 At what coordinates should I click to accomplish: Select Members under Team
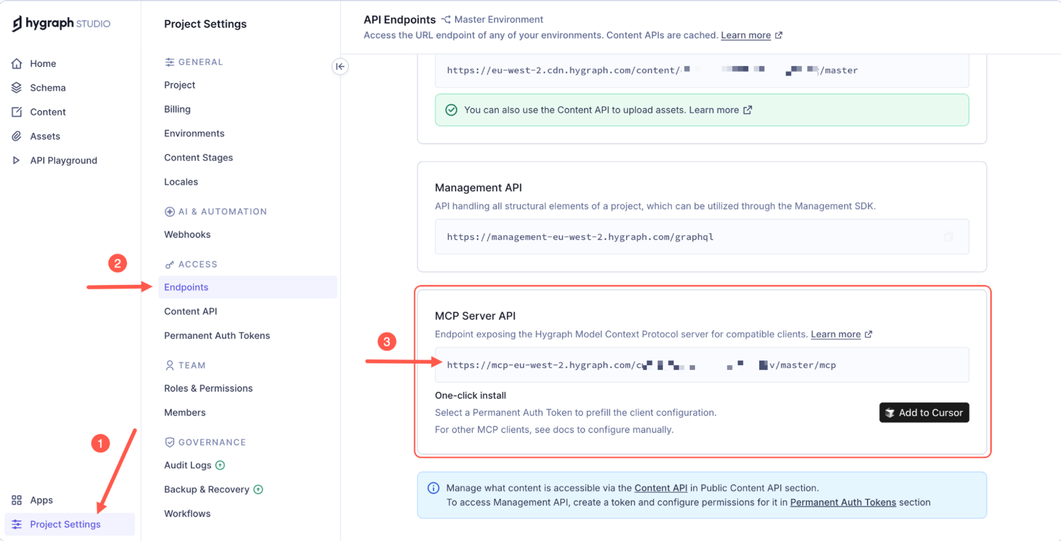(x=184, y=412)
